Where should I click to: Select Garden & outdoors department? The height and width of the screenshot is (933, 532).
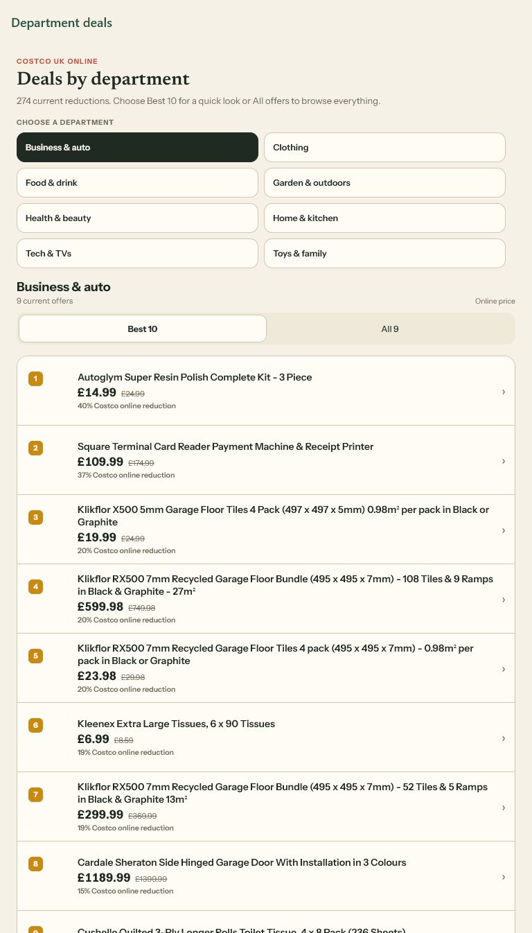tap(384, 183)
